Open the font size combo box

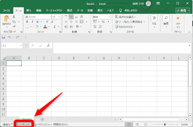(x=56, y=17)
